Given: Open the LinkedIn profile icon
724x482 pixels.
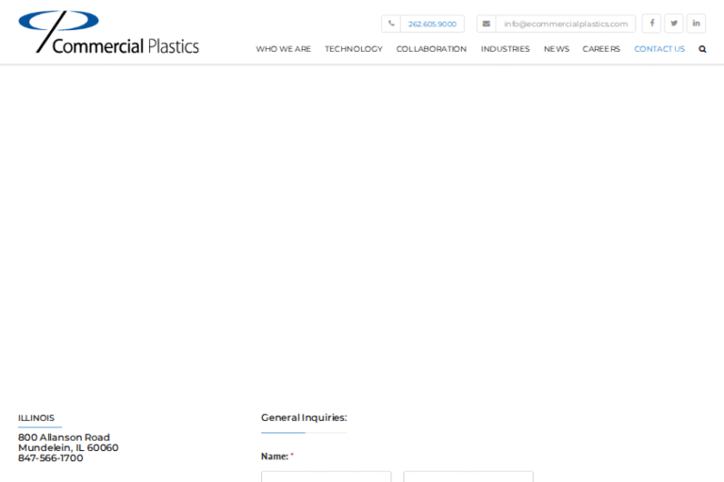Looking at the screenshot, I should pyautogui.click(x=696, y=24).
